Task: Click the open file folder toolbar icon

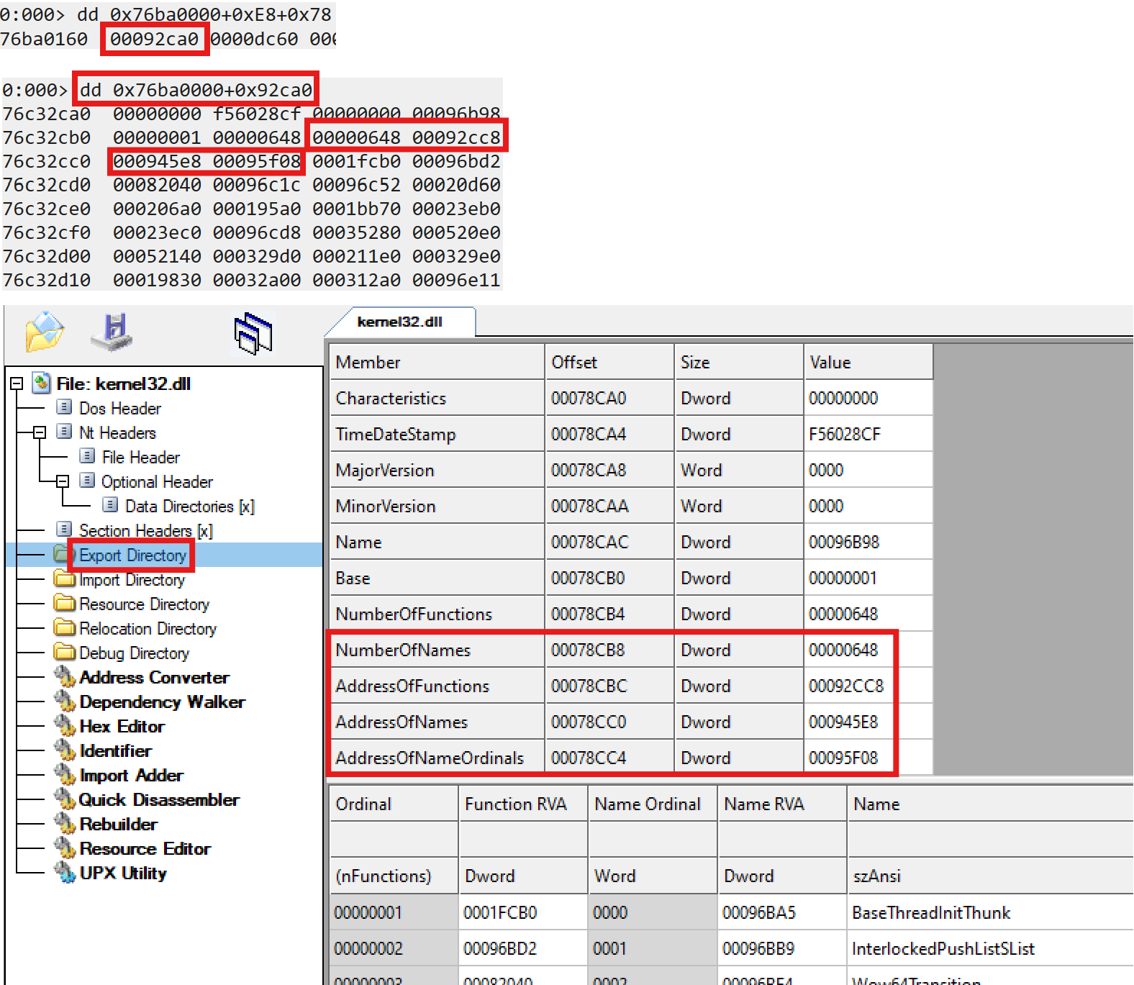Action: click(45, 332)
